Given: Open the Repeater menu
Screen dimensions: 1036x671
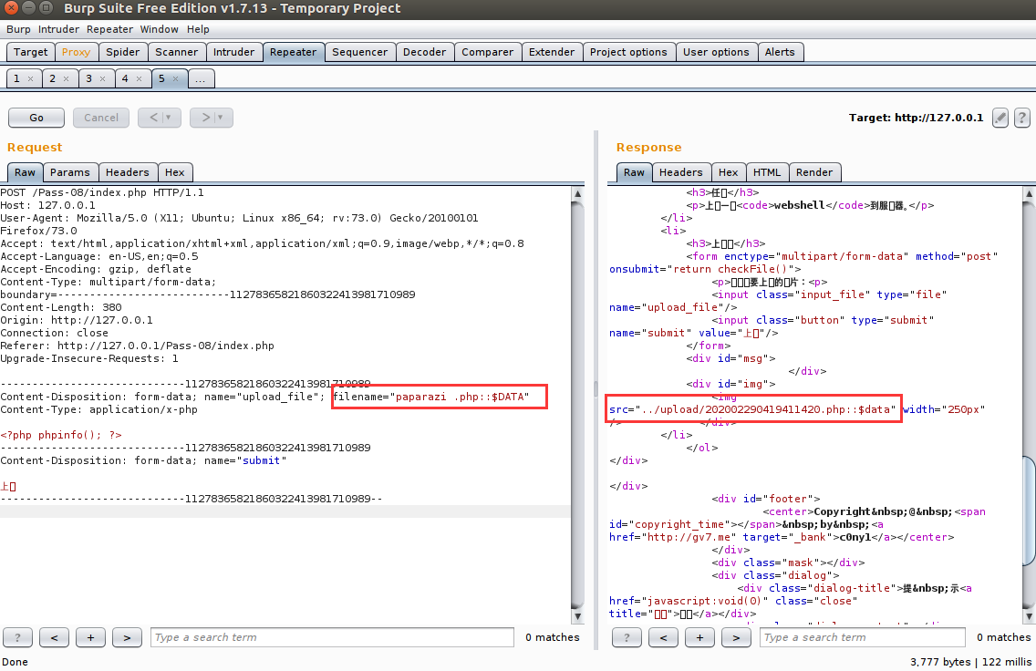Looking at the screenshot, I should coord(109,29).
